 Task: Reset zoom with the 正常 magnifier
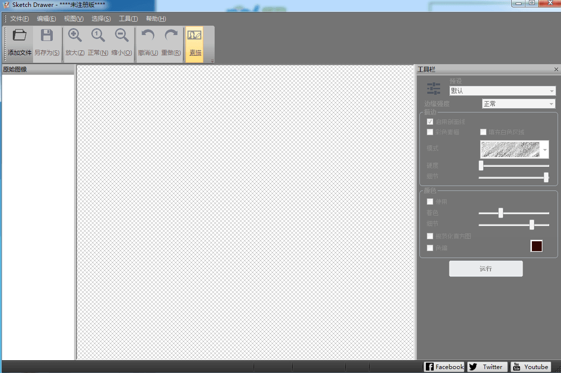coord(98,36)
